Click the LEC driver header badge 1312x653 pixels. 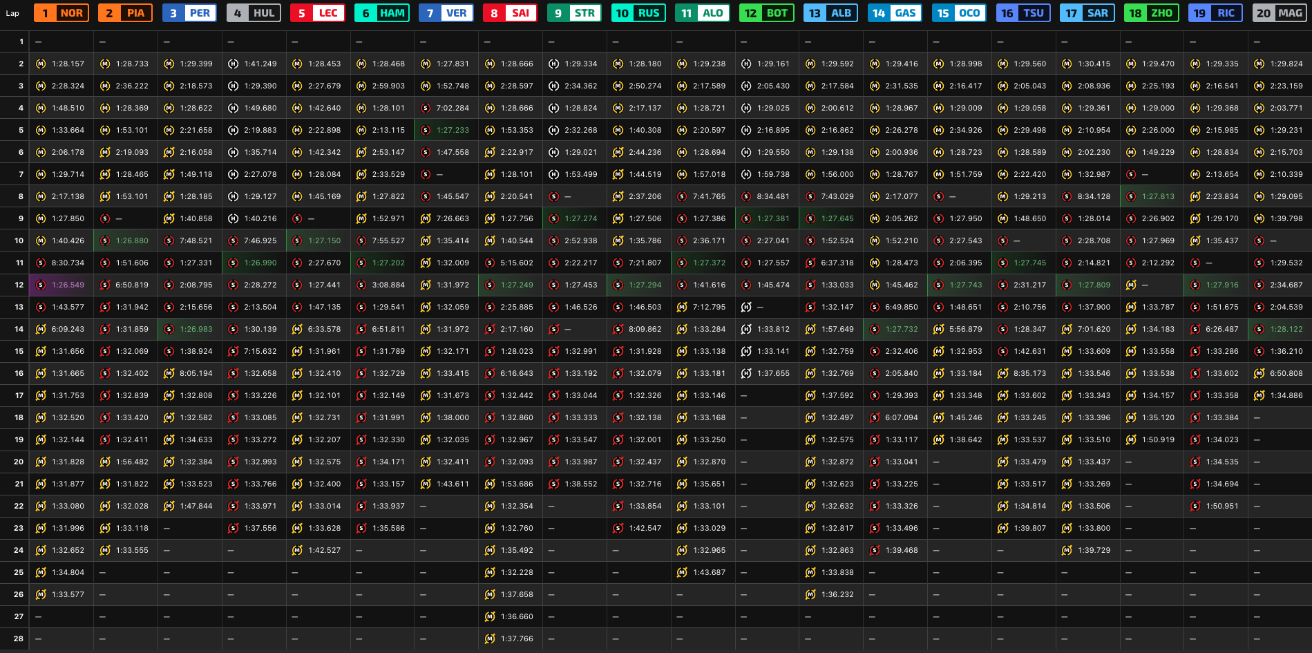coord(318,13)
